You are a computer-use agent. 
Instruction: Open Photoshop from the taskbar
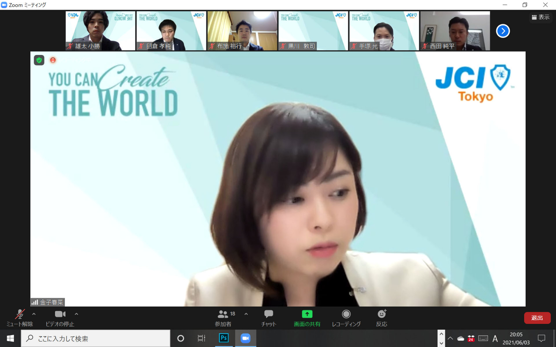(x=224, y=338)
